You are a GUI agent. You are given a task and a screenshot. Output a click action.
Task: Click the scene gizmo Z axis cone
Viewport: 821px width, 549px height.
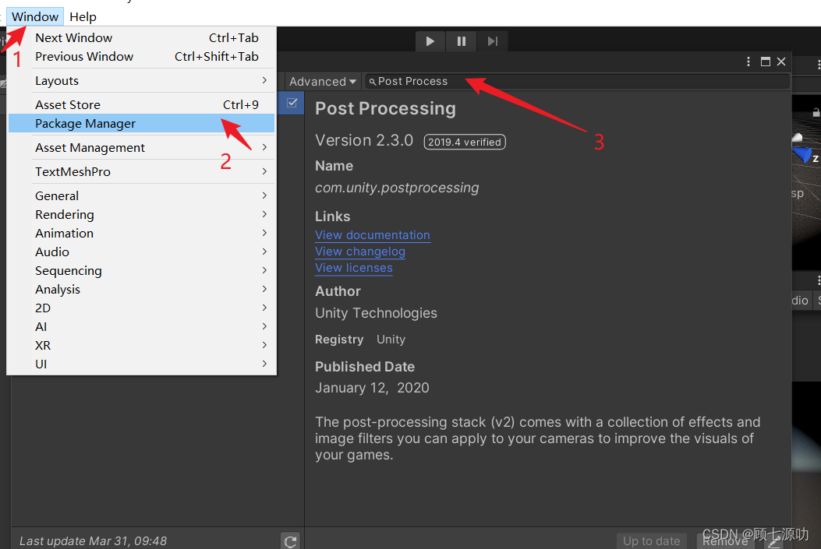802,155
